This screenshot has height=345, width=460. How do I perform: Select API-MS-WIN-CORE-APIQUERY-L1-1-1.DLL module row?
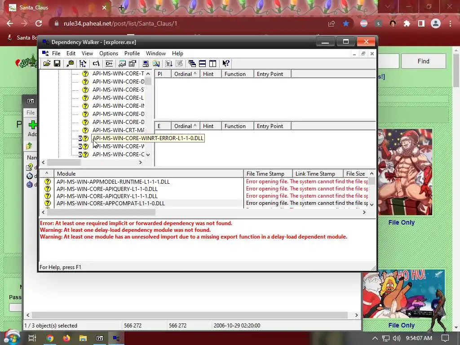coord(204,196)
